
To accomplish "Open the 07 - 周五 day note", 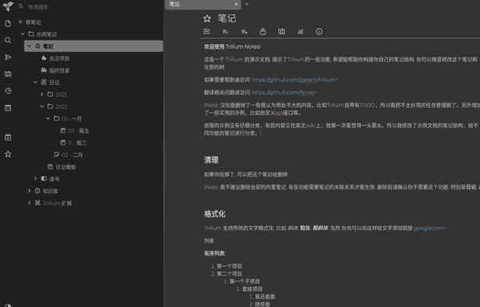I will [x=78, y=131].
